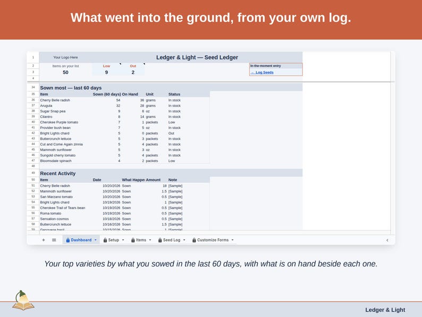Screen dimensions: 422x317
Task: Open the Seed Log tab dropdown arrow
Action: click(x=184, y=240)
